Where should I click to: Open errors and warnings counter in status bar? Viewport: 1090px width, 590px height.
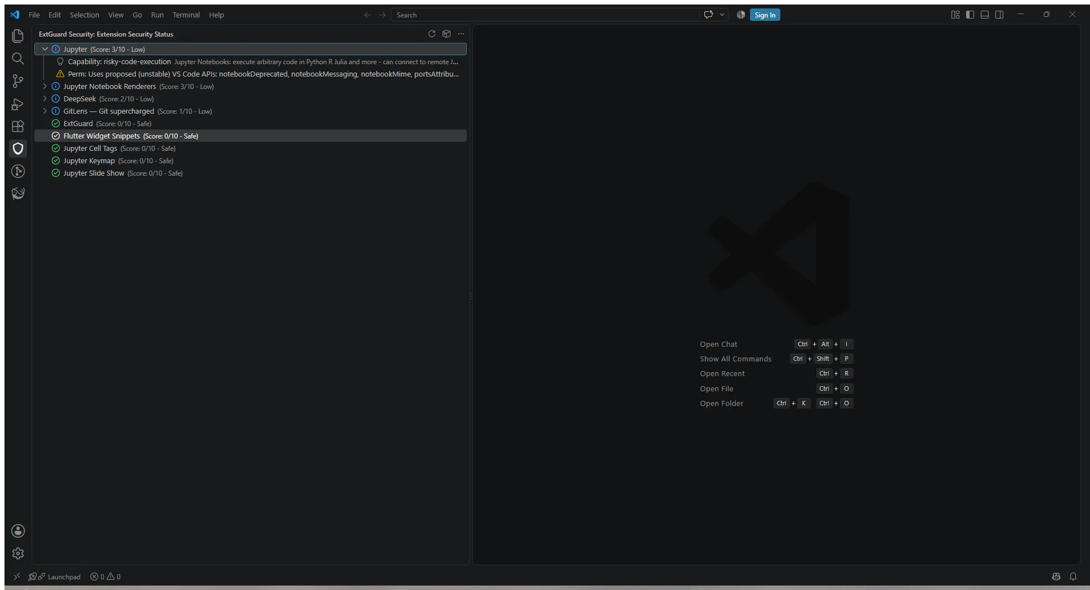coord(105,576)
